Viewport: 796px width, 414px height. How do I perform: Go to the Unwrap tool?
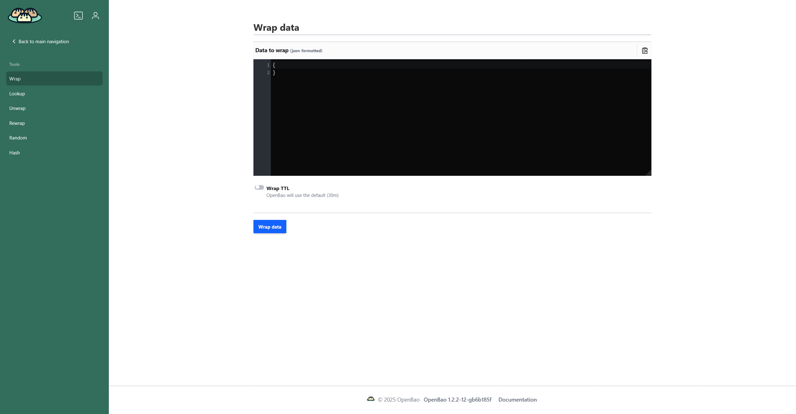[x=17, y=108]
